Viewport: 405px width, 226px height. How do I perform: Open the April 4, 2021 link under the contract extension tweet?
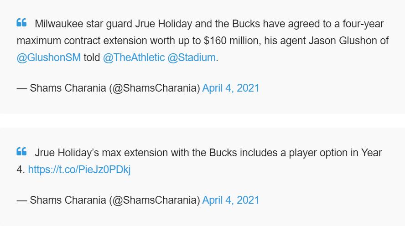(230, 88)
